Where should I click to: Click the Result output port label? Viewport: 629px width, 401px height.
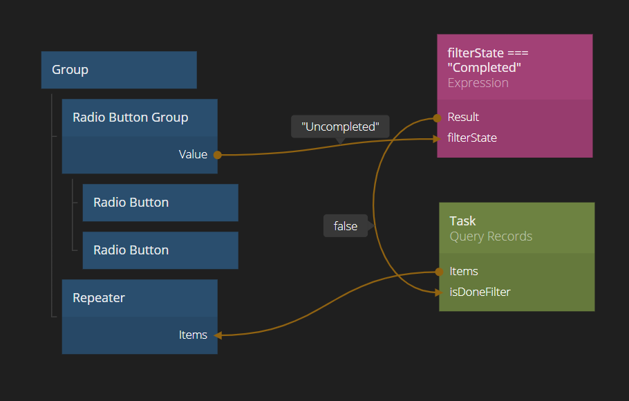(x=463, y=118)
